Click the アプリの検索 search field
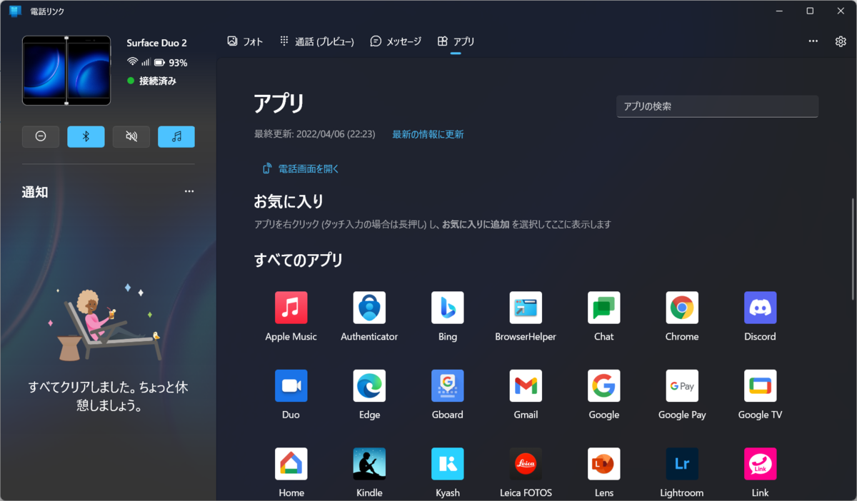Image resolution: width=857 pixels, height=501 pixels. click(x=717, y=106)
